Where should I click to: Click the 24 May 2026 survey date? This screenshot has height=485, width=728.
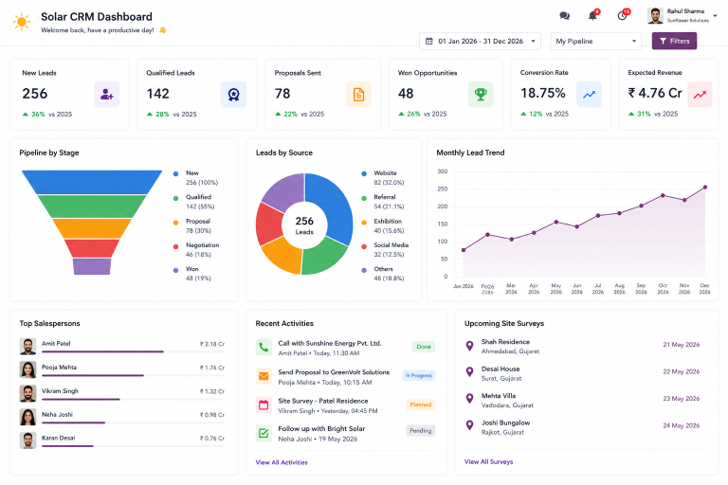[682, 425]
